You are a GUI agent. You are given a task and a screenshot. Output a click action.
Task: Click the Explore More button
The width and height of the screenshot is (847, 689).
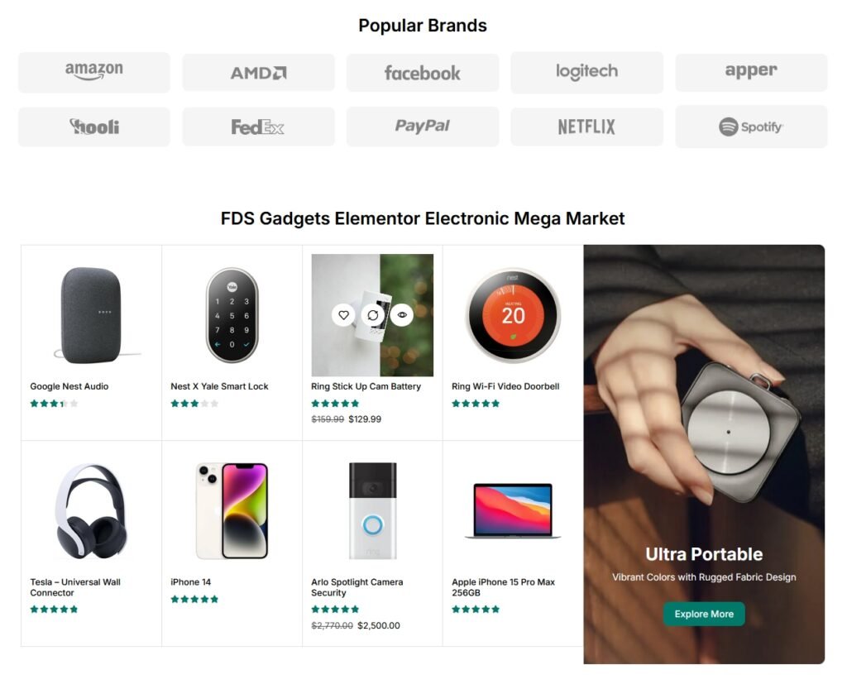703,615
